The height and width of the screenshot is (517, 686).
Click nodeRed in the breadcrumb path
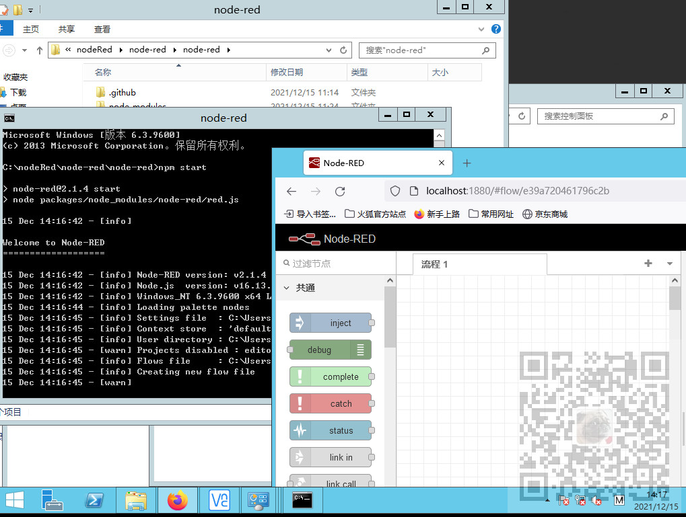[94, 49]
